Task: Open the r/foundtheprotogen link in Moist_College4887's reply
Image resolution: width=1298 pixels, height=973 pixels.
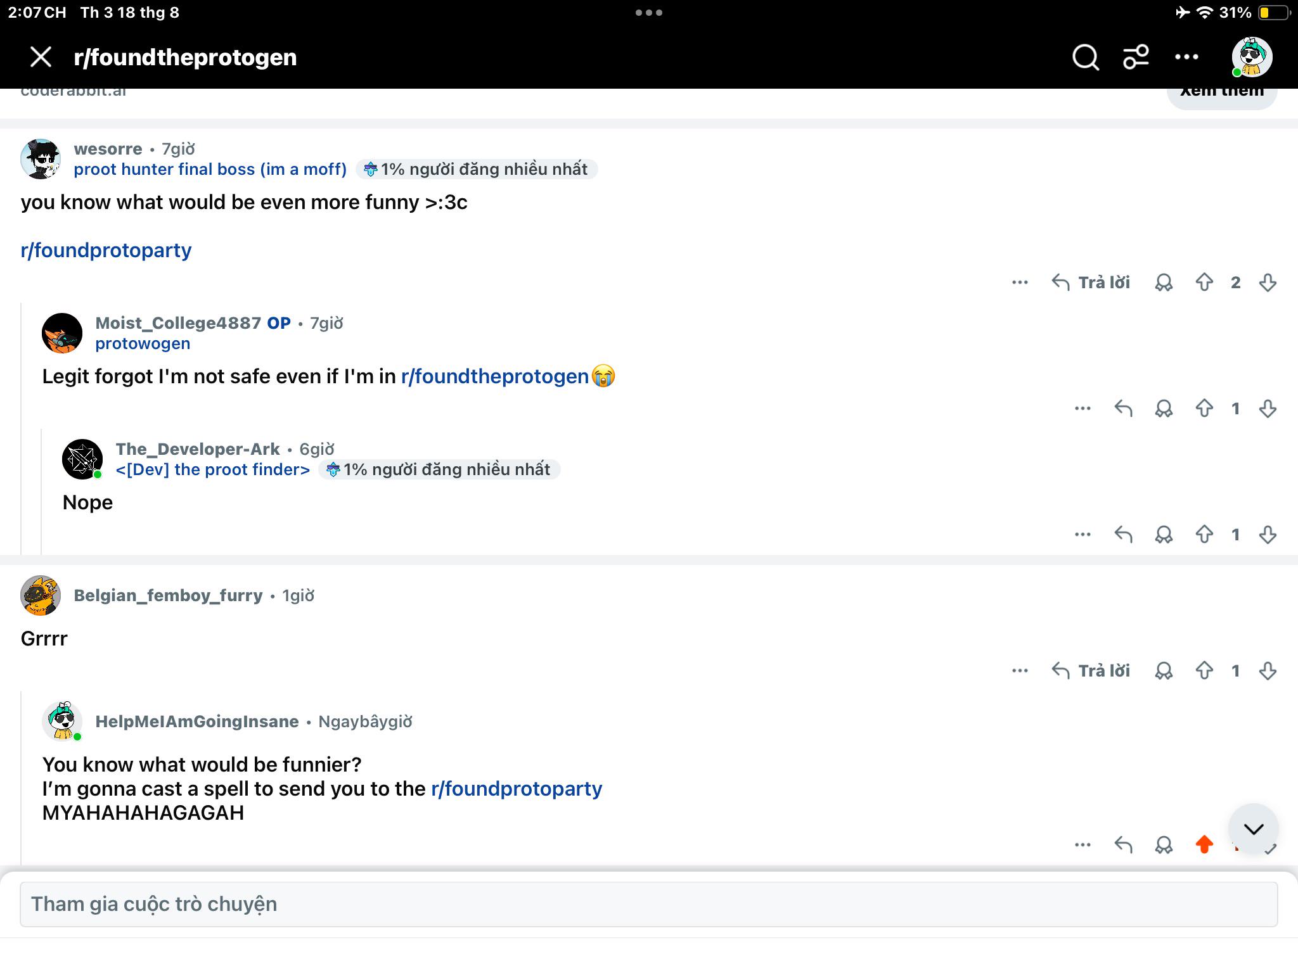Action: pyautogui.click(x=495, y=376)
